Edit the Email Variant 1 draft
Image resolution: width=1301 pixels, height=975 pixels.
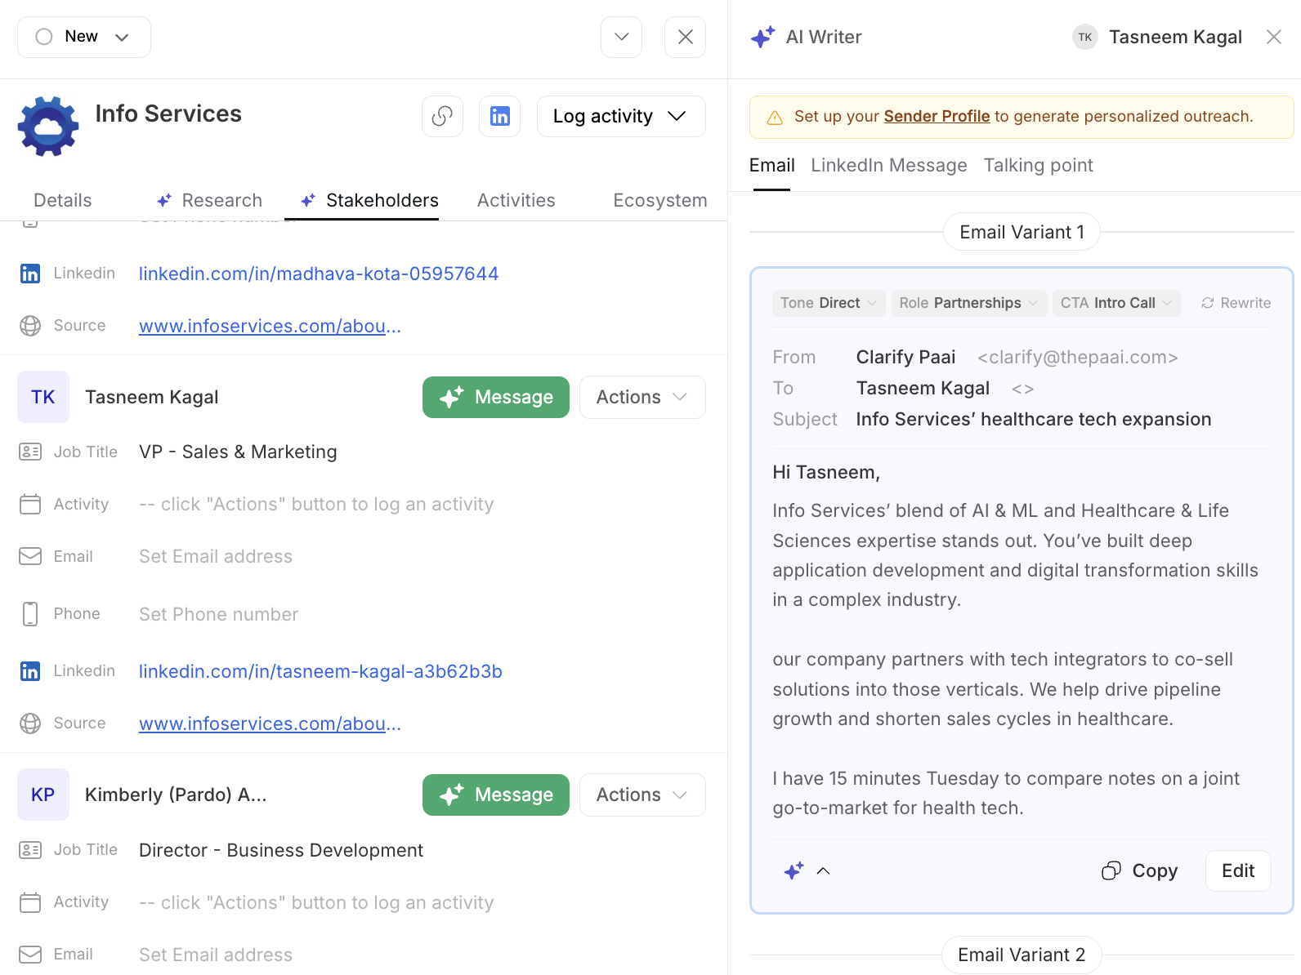point(1238,870)
